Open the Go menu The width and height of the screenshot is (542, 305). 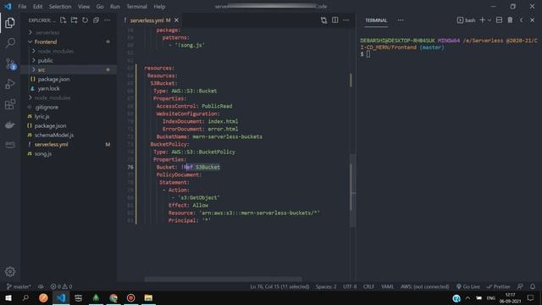point(100,7)
